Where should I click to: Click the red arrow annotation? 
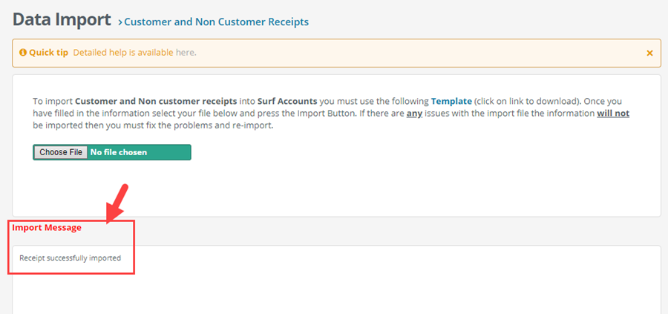pos(117,203)
